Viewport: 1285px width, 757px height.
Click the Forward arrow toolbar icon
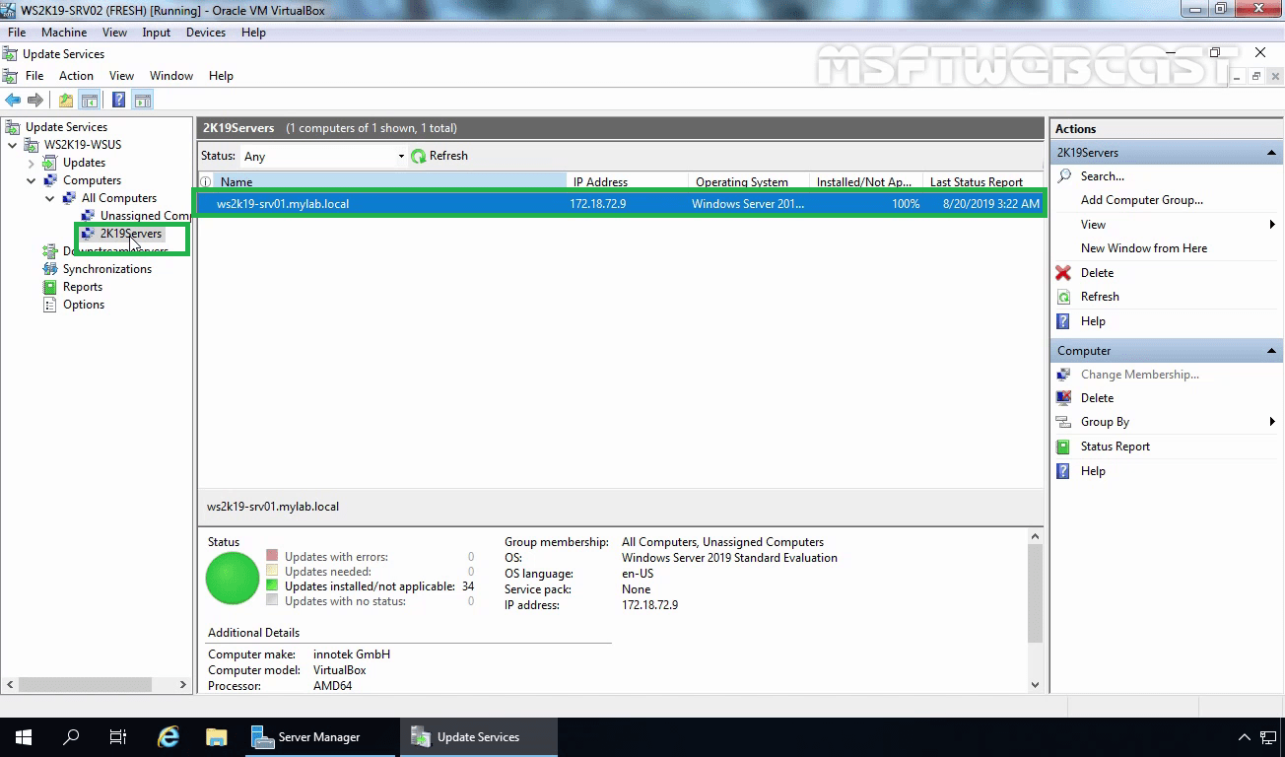coord(35,100)
